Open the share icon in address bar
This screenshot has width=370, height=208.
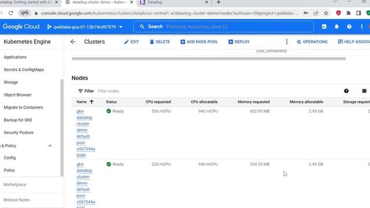(316, 13)
